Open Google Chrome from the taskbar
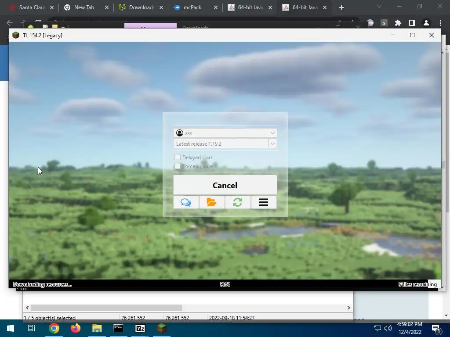 coord(54,328)
